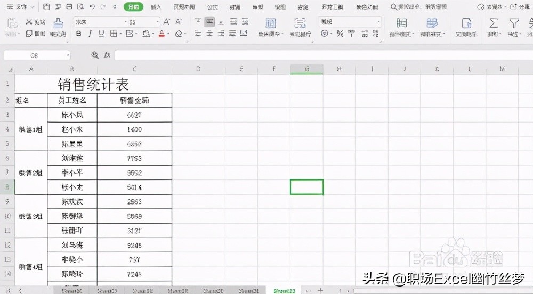
Task: Open Table Style icon
Action: (432, 23)
